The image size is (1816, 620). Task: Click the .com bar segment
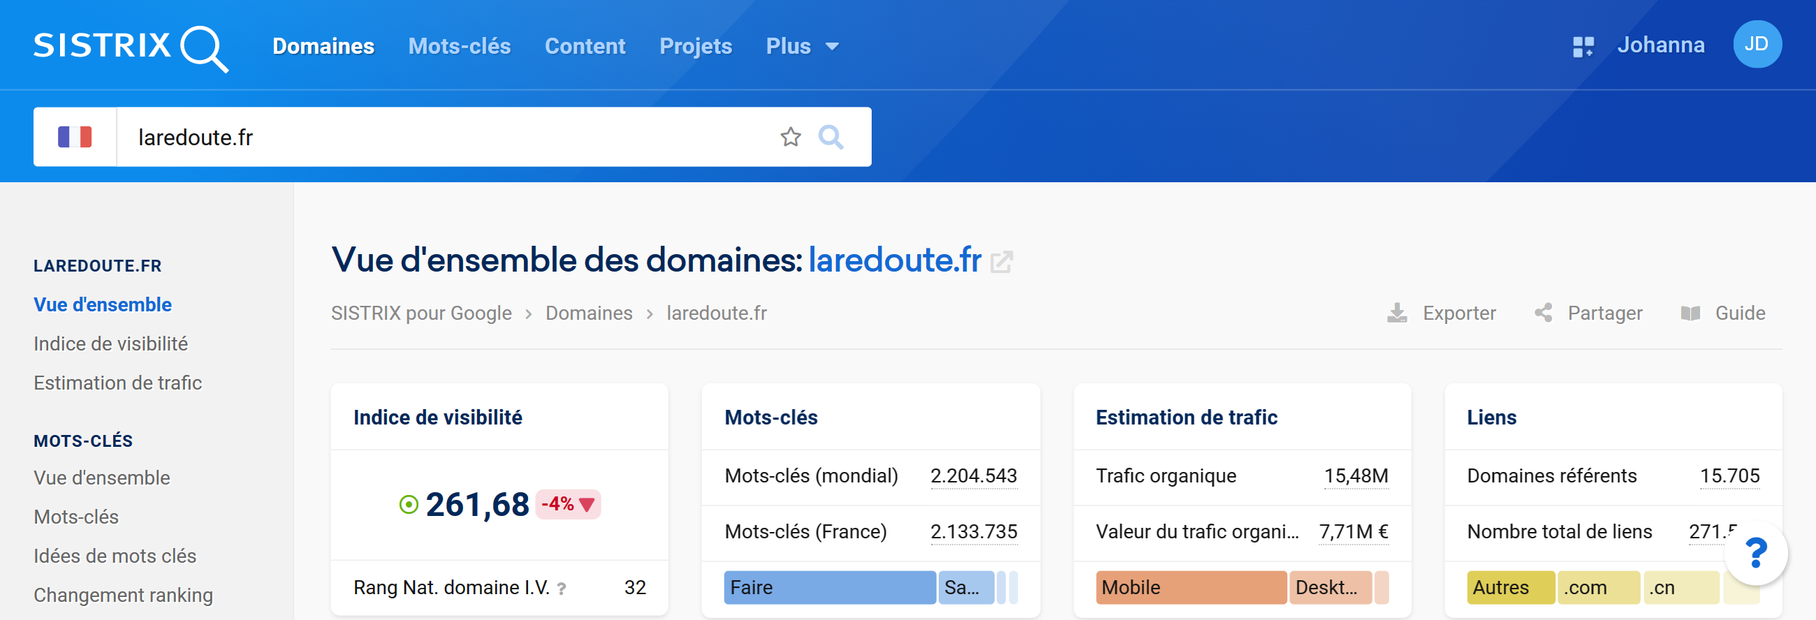tap(1599, 588)
